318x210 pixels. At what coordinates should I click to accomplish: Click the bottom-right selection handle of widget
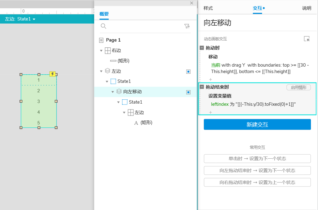coord(56,127)
